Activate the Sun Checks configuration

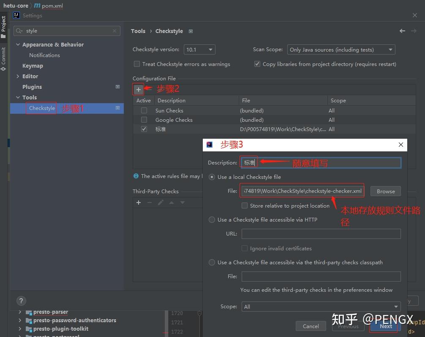(x=144, y=110)
